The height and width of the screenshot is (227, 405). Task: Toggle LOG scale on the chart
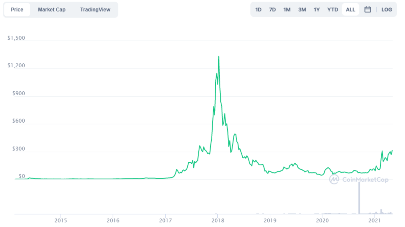click(x=386, y=9)
